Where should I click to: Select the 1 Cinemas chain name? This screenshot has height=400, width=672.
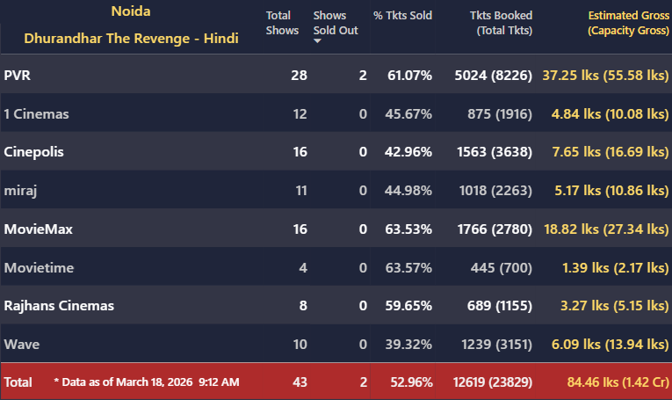(x=36, y=114)
